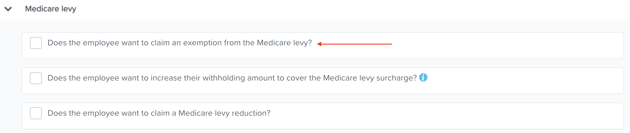Image resolution: width=630 pixels, height=133 pixels.
Task: Click empty space in the reduction row panel
Action: [448, 116]
